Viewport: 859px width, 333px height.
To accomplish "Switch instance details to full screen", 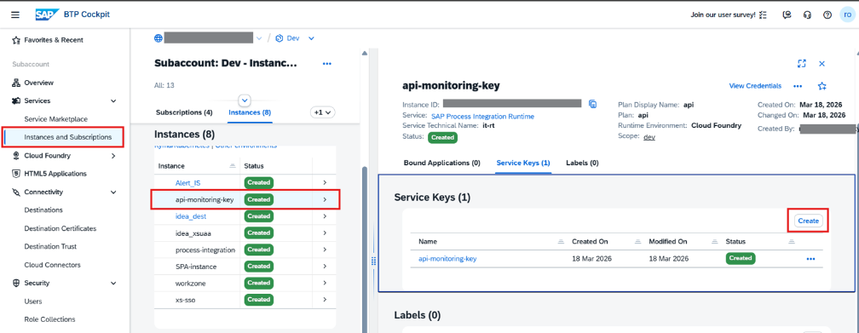I will point(801,64).
